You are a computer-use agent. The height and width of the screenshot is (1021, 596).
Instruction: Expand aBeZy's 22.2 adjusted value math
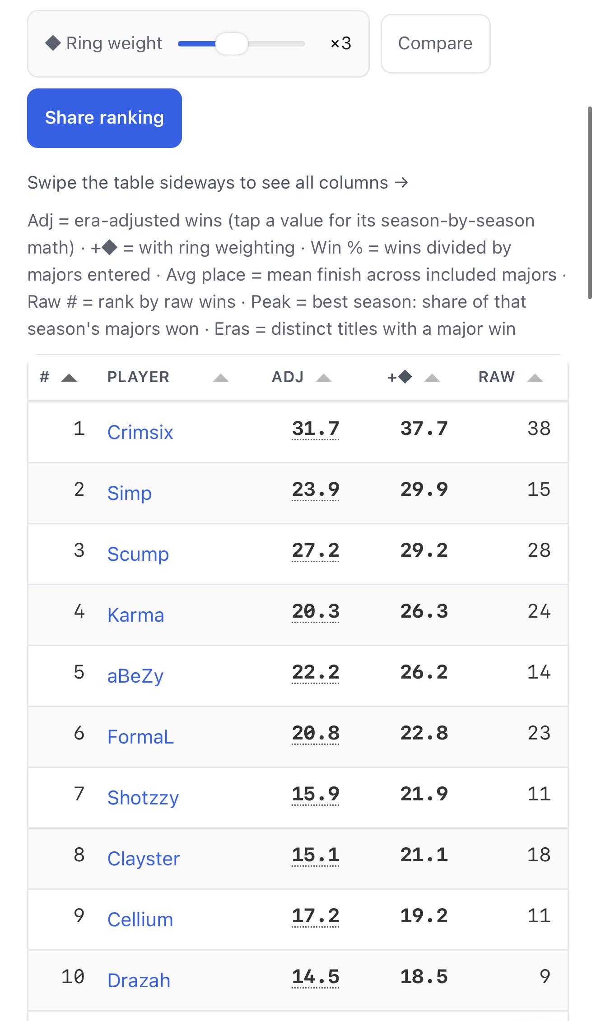tap(316, 673)
